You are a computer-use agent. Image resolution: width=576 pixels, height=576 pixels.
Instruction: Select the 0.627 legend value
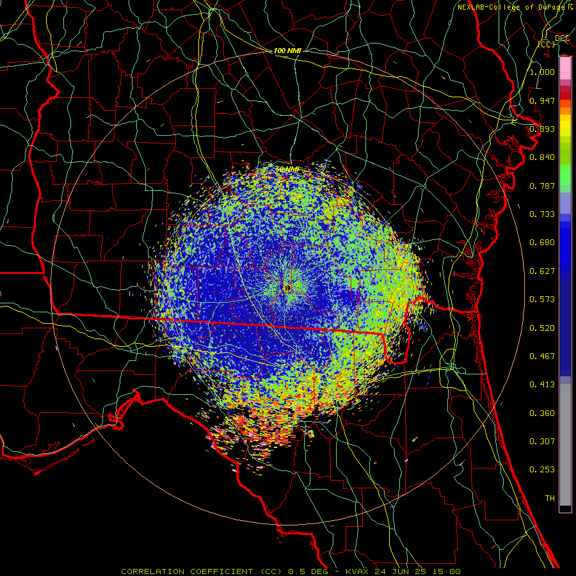(x=542, y=271)
